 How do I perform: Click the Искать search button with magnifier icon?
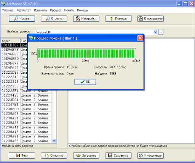(x=22, y=19)
